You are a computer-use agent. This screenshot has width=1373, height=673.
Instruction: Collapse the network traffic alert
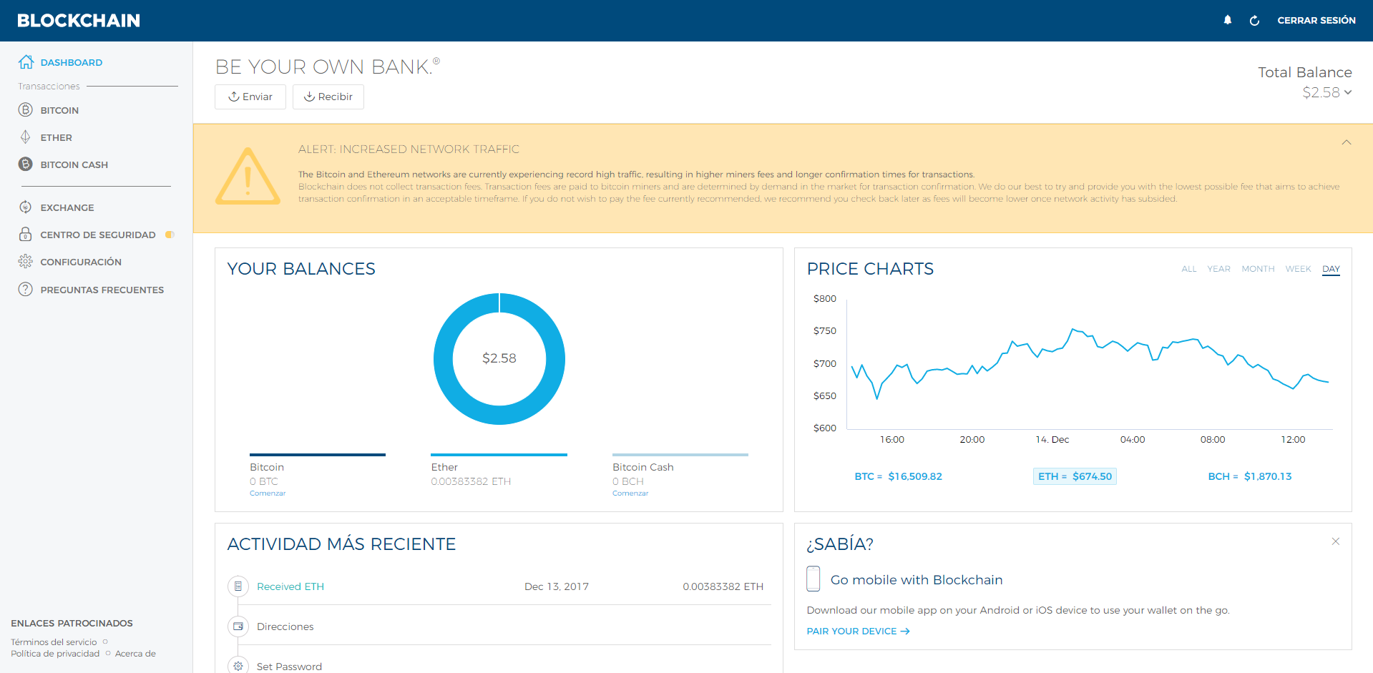tap(1347, 142)
